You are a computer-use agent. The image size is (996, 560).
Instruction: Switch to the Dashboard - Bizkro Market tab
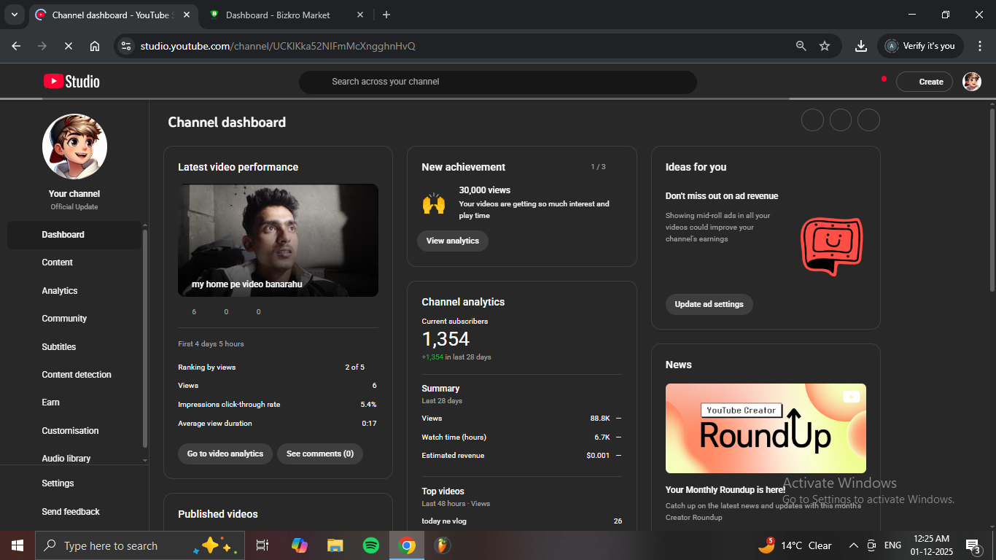pos(277,15)
